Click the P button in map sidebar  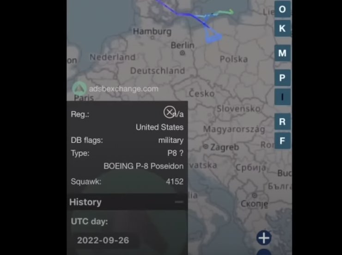pos(282,78)
